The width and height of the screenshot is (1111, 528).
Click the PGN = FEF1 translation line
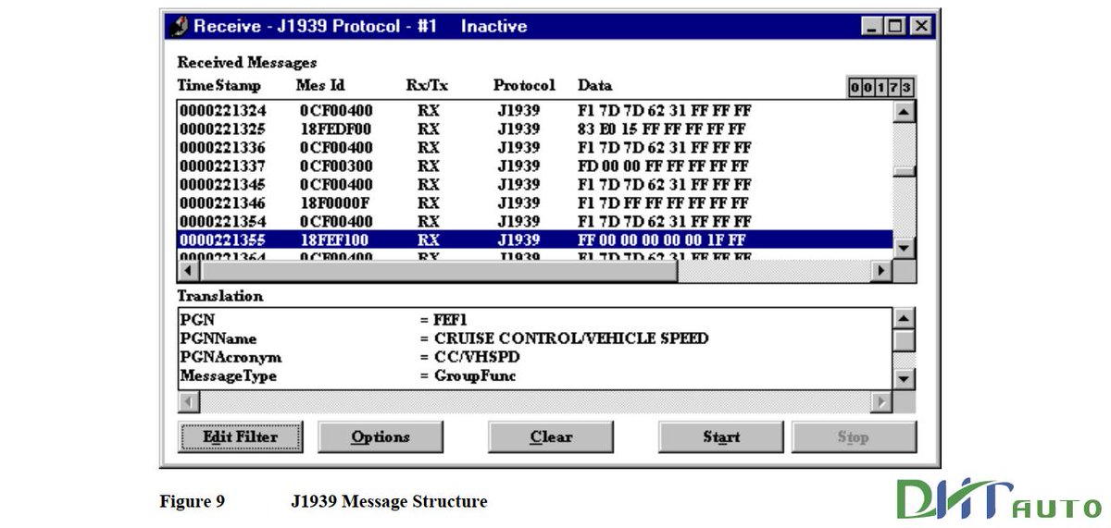(x=535, y=319)
